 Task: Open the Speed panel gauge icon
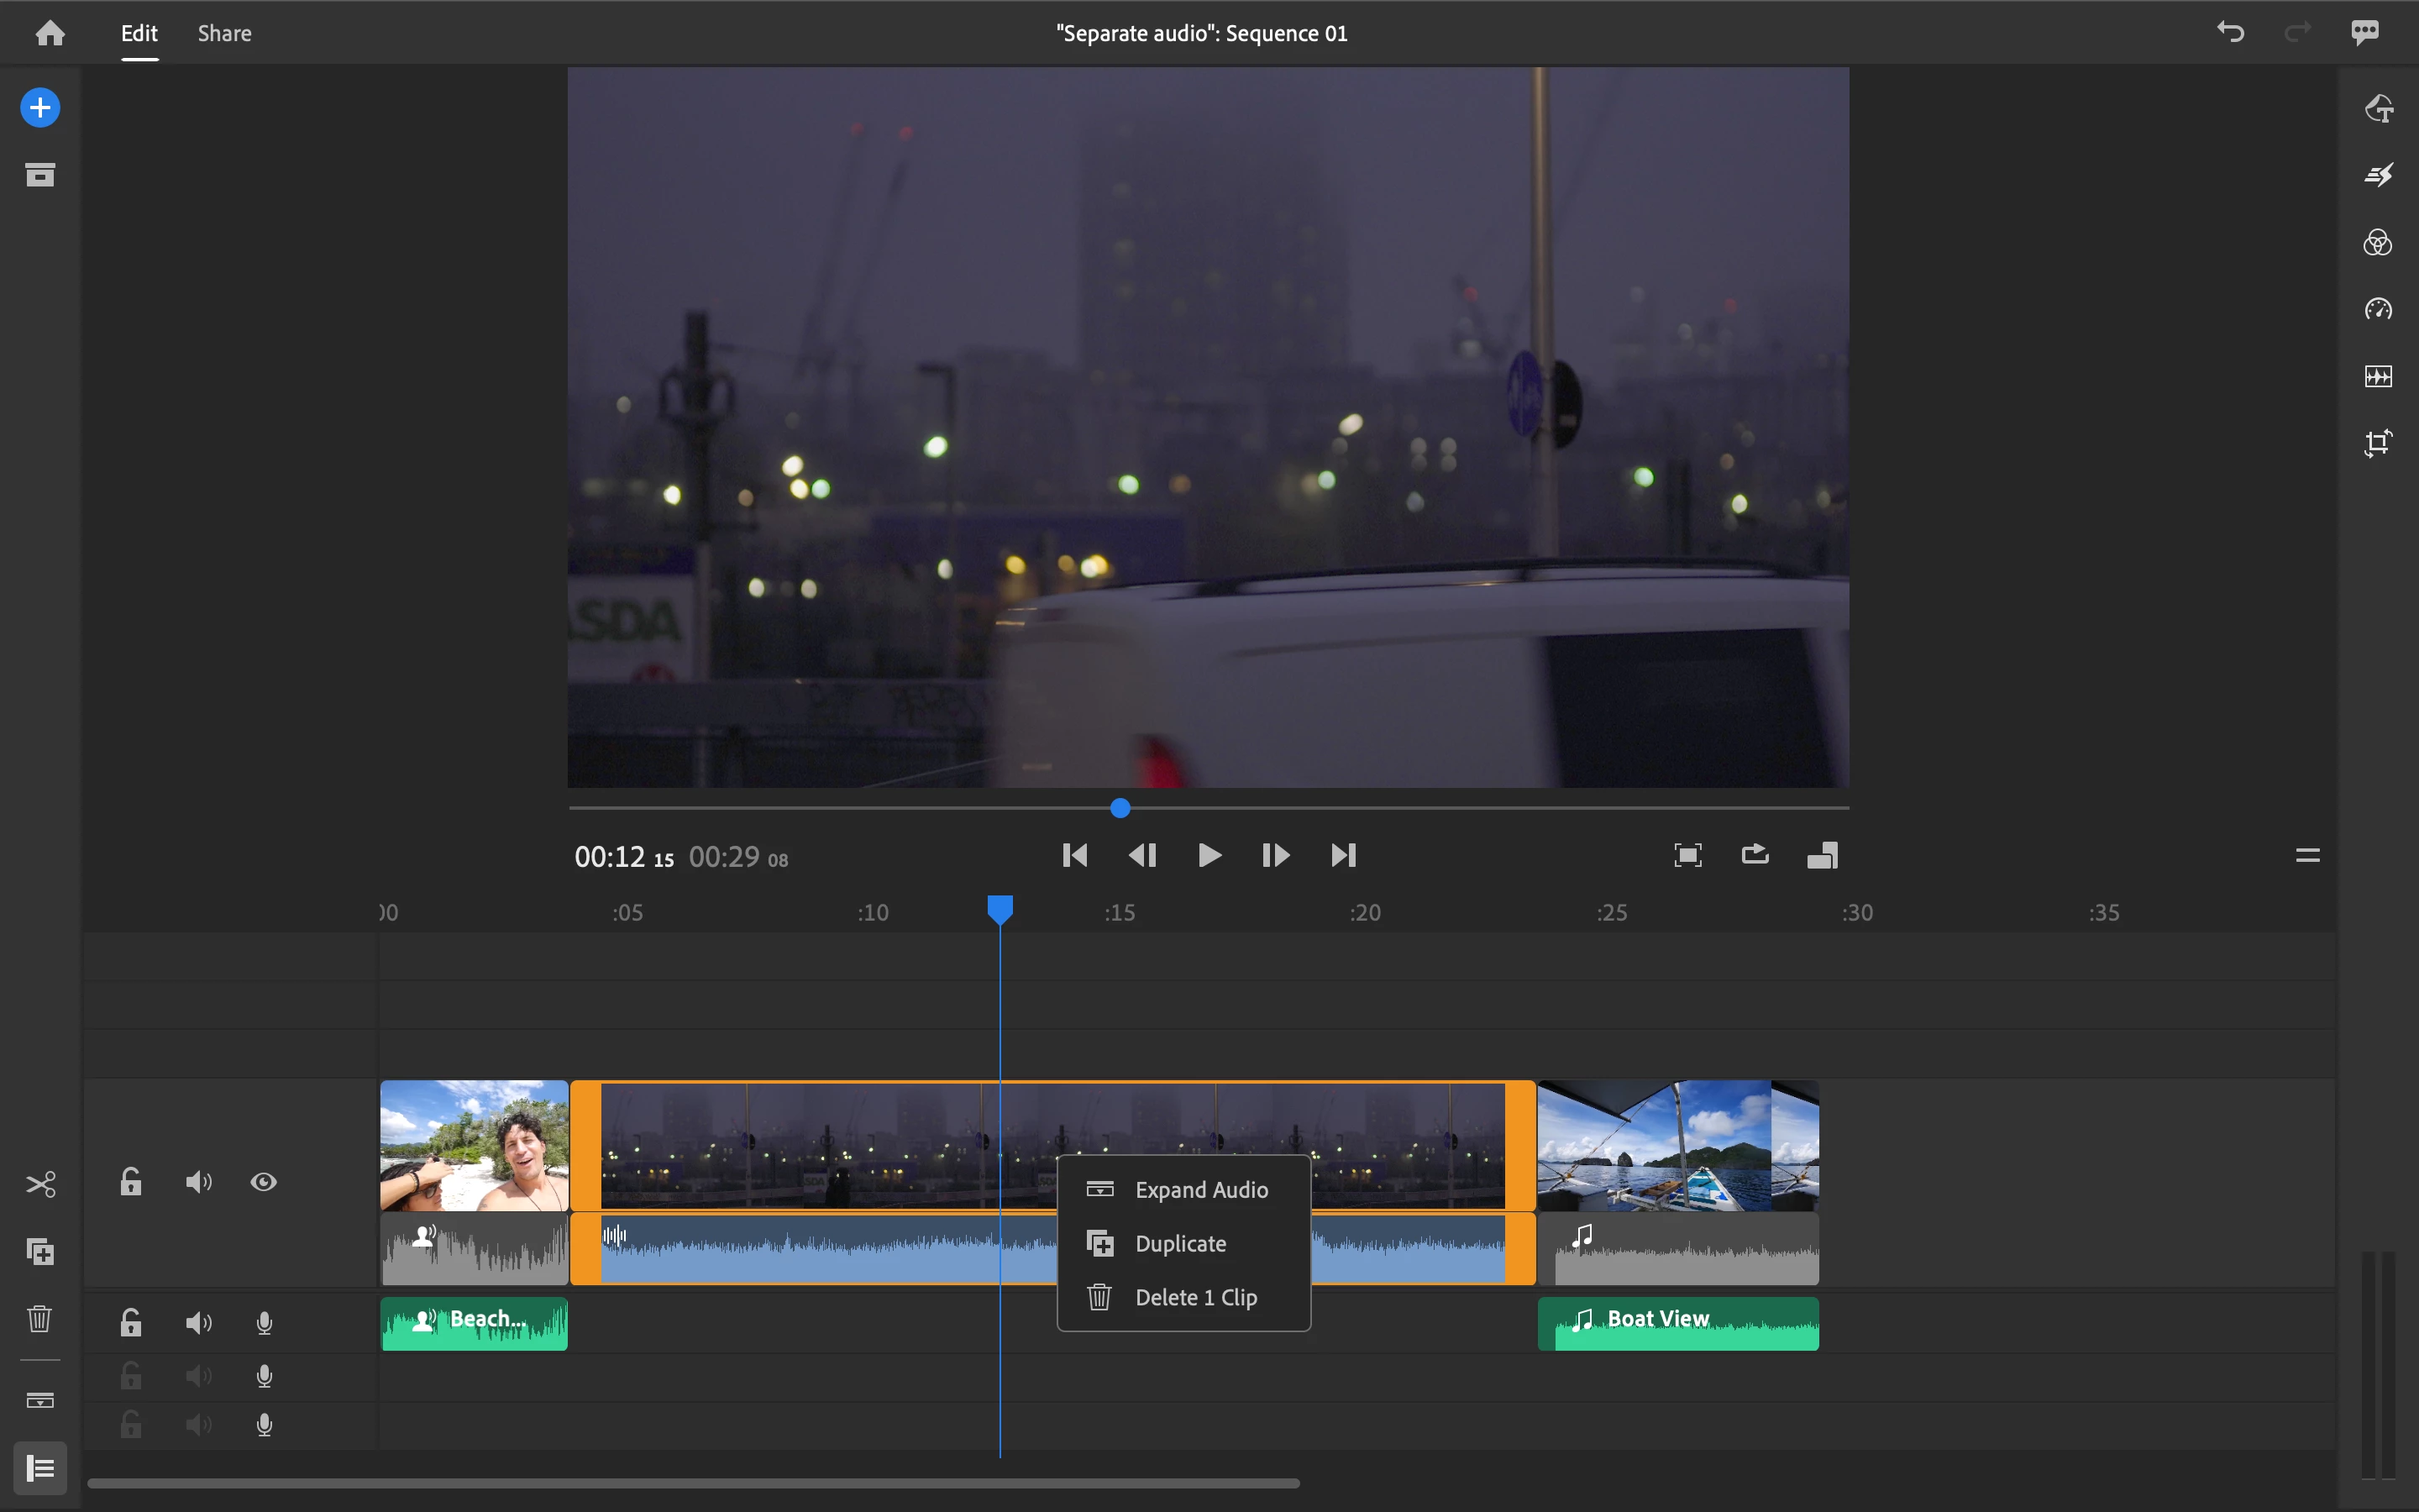click(2378, 309)
